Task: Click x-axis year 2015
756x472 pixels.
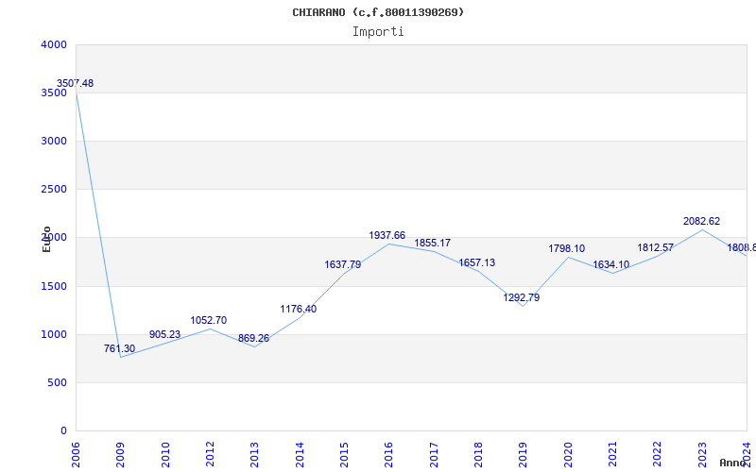Action: click(x=344, y=455)
